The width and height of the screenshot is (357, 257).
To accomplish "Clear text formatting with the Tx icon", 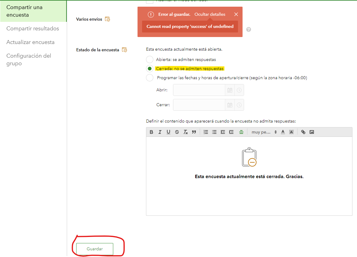I will click(185, 132).
